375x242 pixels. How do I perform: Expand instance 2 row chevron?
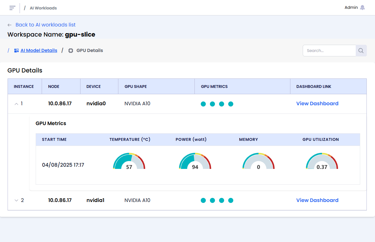tap(16, 200)
